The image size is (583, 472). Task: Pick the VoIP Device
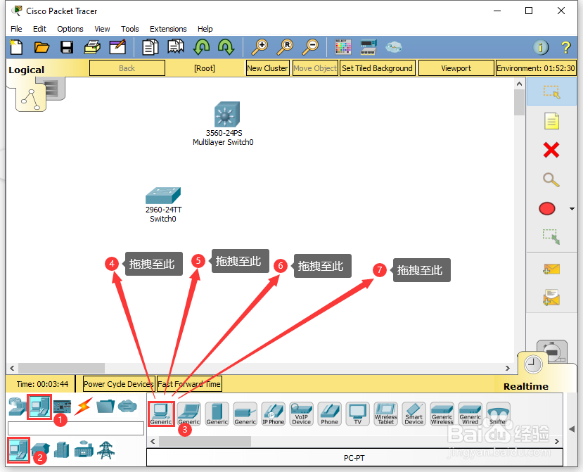tap(302, 414)
